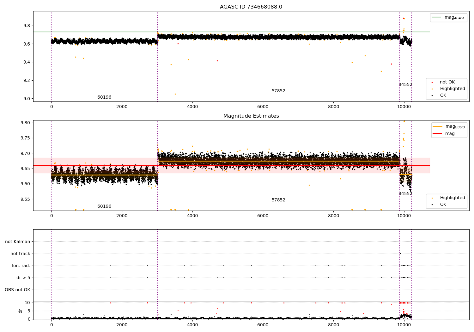Click y-axis tick "9.8" in top panel
474x332 pixels.
(27, 26)
